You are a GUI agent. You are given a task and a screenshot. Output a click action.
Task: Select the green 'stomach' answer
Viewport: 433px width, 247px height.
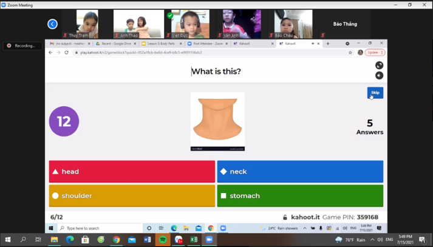pos(300,196)
